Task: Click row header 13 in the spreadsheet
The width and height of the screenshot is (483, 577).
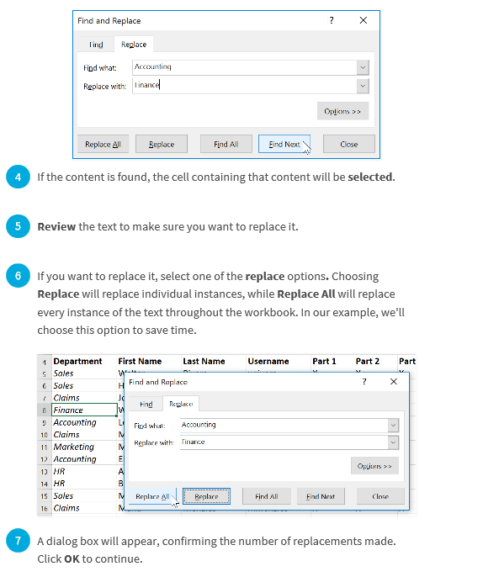Action: tap(44, 471)
